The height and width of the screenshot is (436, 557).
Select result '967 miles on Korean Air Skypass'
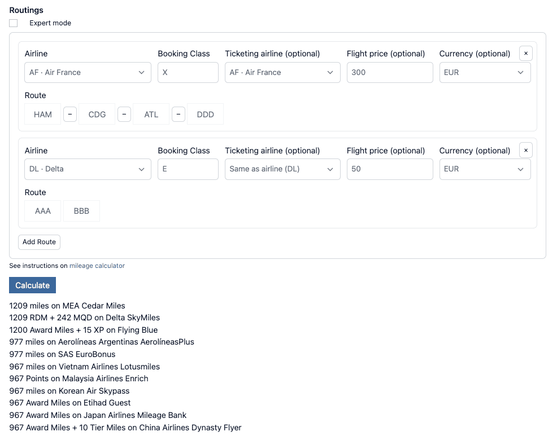point(69,391)
